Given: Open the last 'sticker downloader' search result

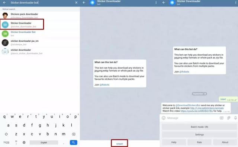Looking at the screenshot, I should [x=40, y=51].
